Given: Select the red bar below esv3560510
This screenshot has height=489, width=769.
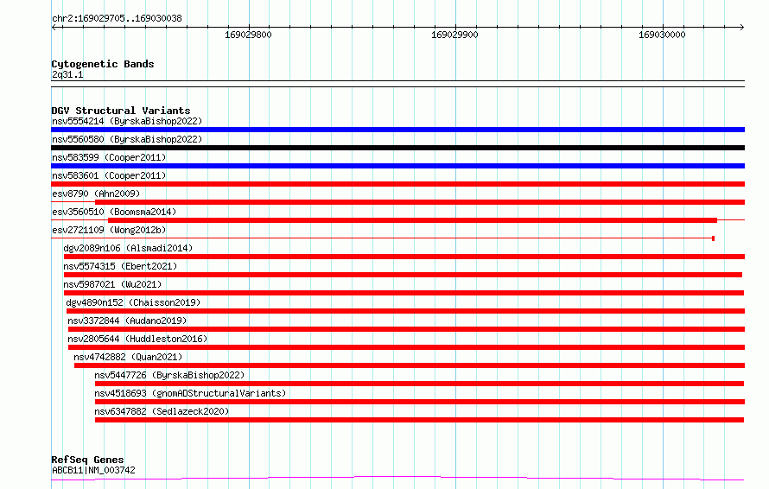Looking at the screenshot, I should [x=412, y=220].
